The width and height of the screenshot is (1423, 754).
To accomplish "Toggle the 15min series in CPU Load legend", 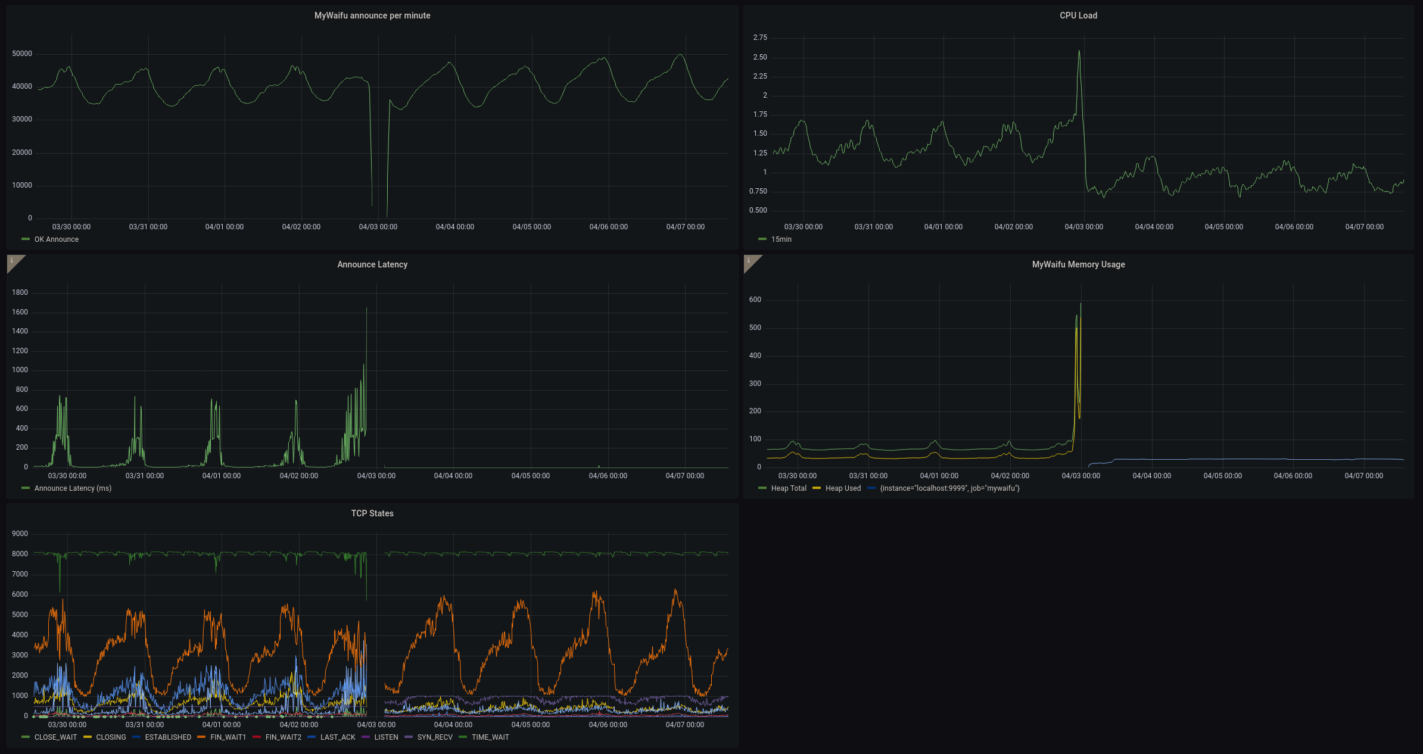I will point(781,239).
